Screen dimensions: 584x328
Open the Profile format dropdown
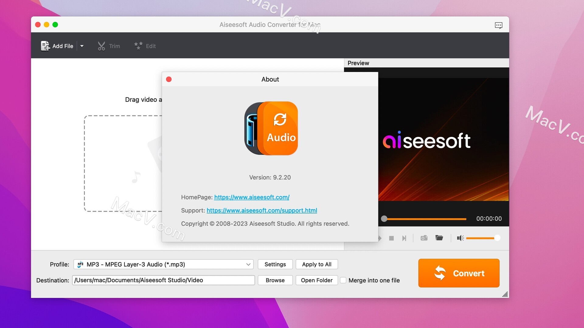pos(163,264)
